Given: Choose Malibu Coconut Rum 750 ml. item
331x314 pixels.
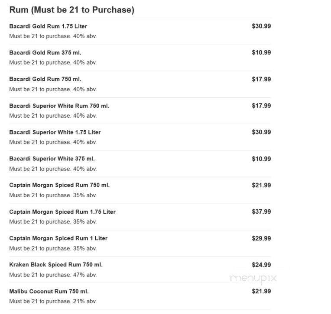Looking at the screenshot, I should 49,292.
